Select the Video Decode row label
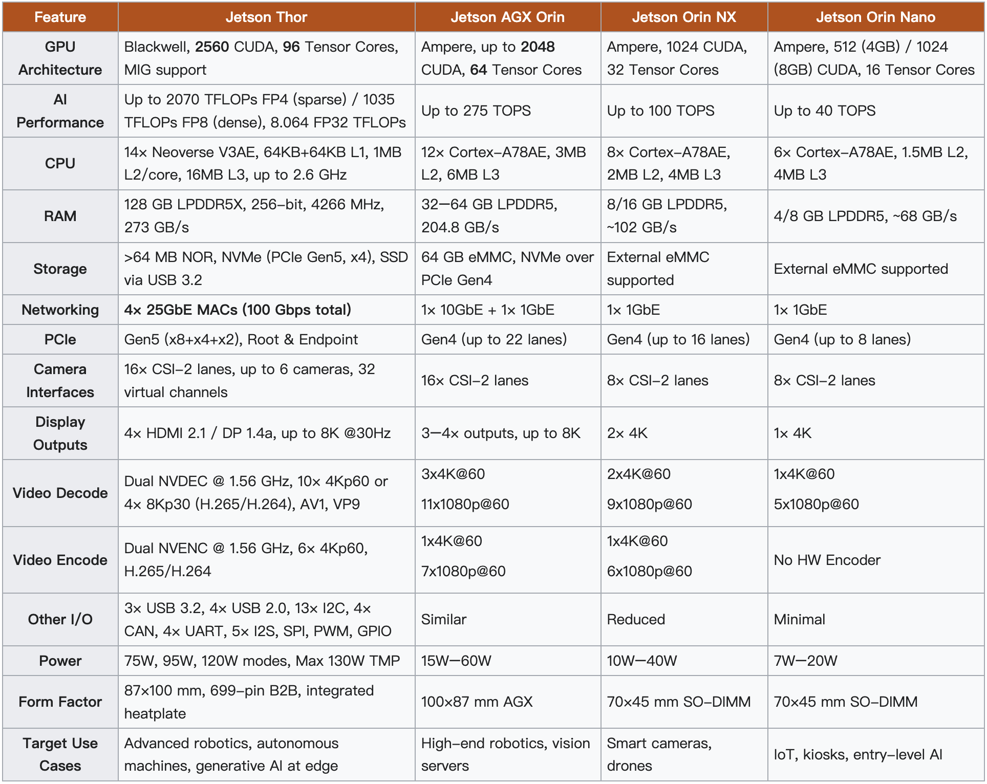 click(60, 493)
